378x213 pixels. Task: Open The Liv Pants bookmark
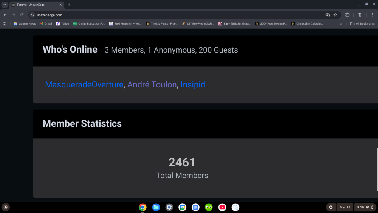pyautogui.click(x=161, y=23)
